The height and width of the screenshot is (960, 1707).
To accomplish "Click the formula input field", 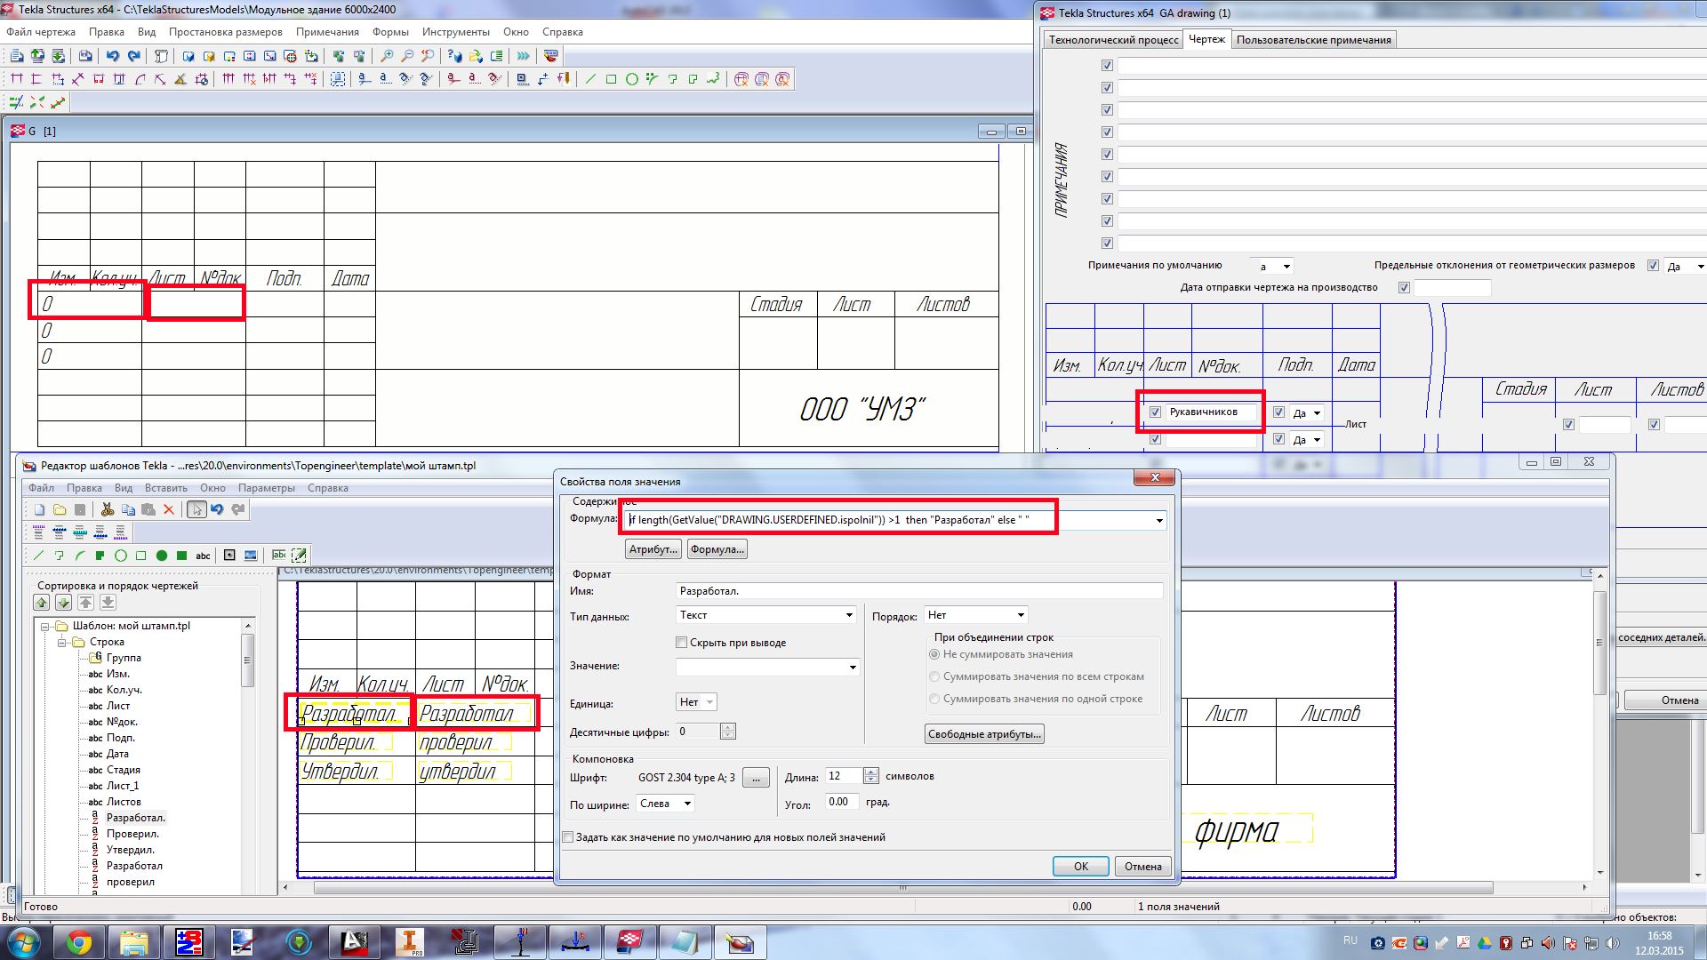I will (x=836, y=520).
